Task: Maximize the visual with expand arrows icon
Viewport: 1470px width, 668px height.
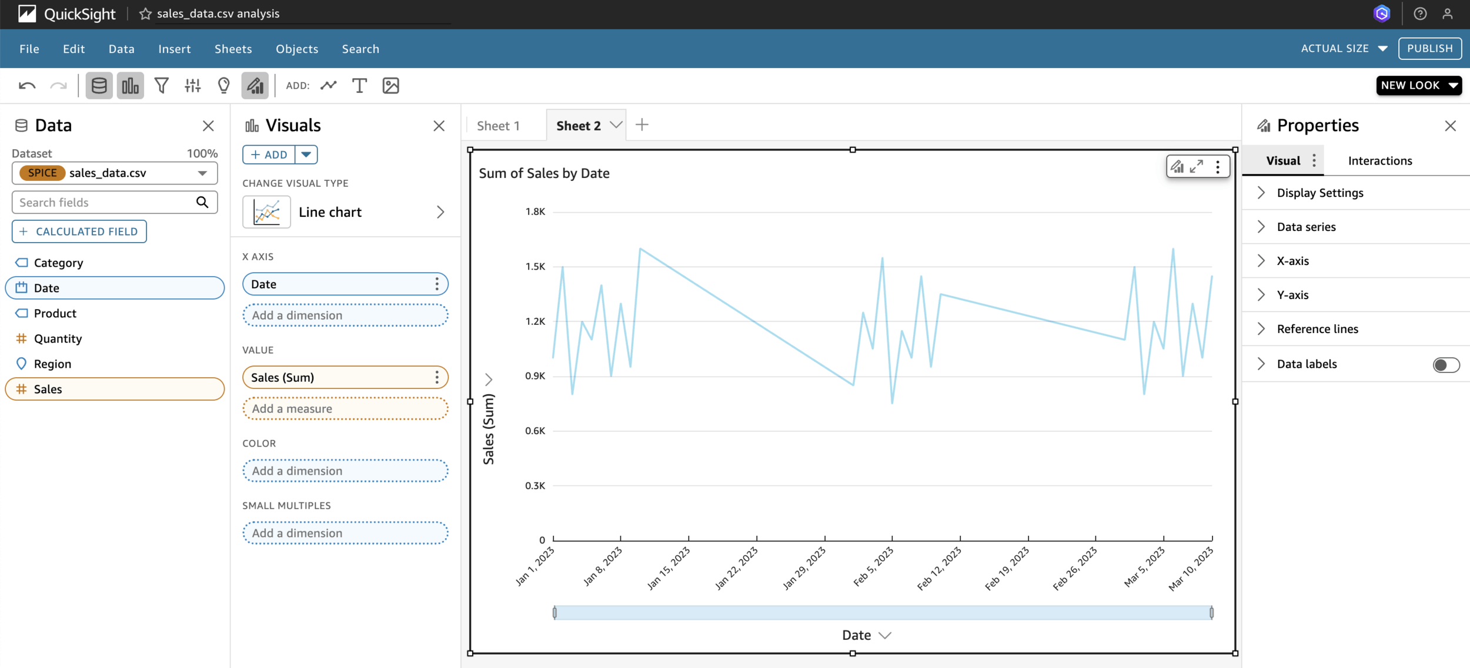Action: 1197,167
